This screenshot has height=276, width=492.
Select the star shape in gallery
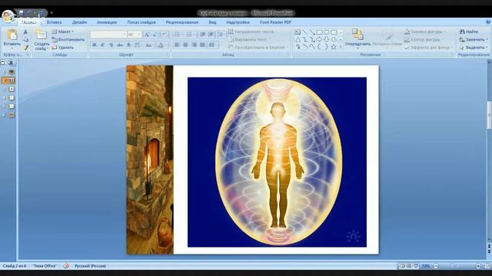point(334,47)
